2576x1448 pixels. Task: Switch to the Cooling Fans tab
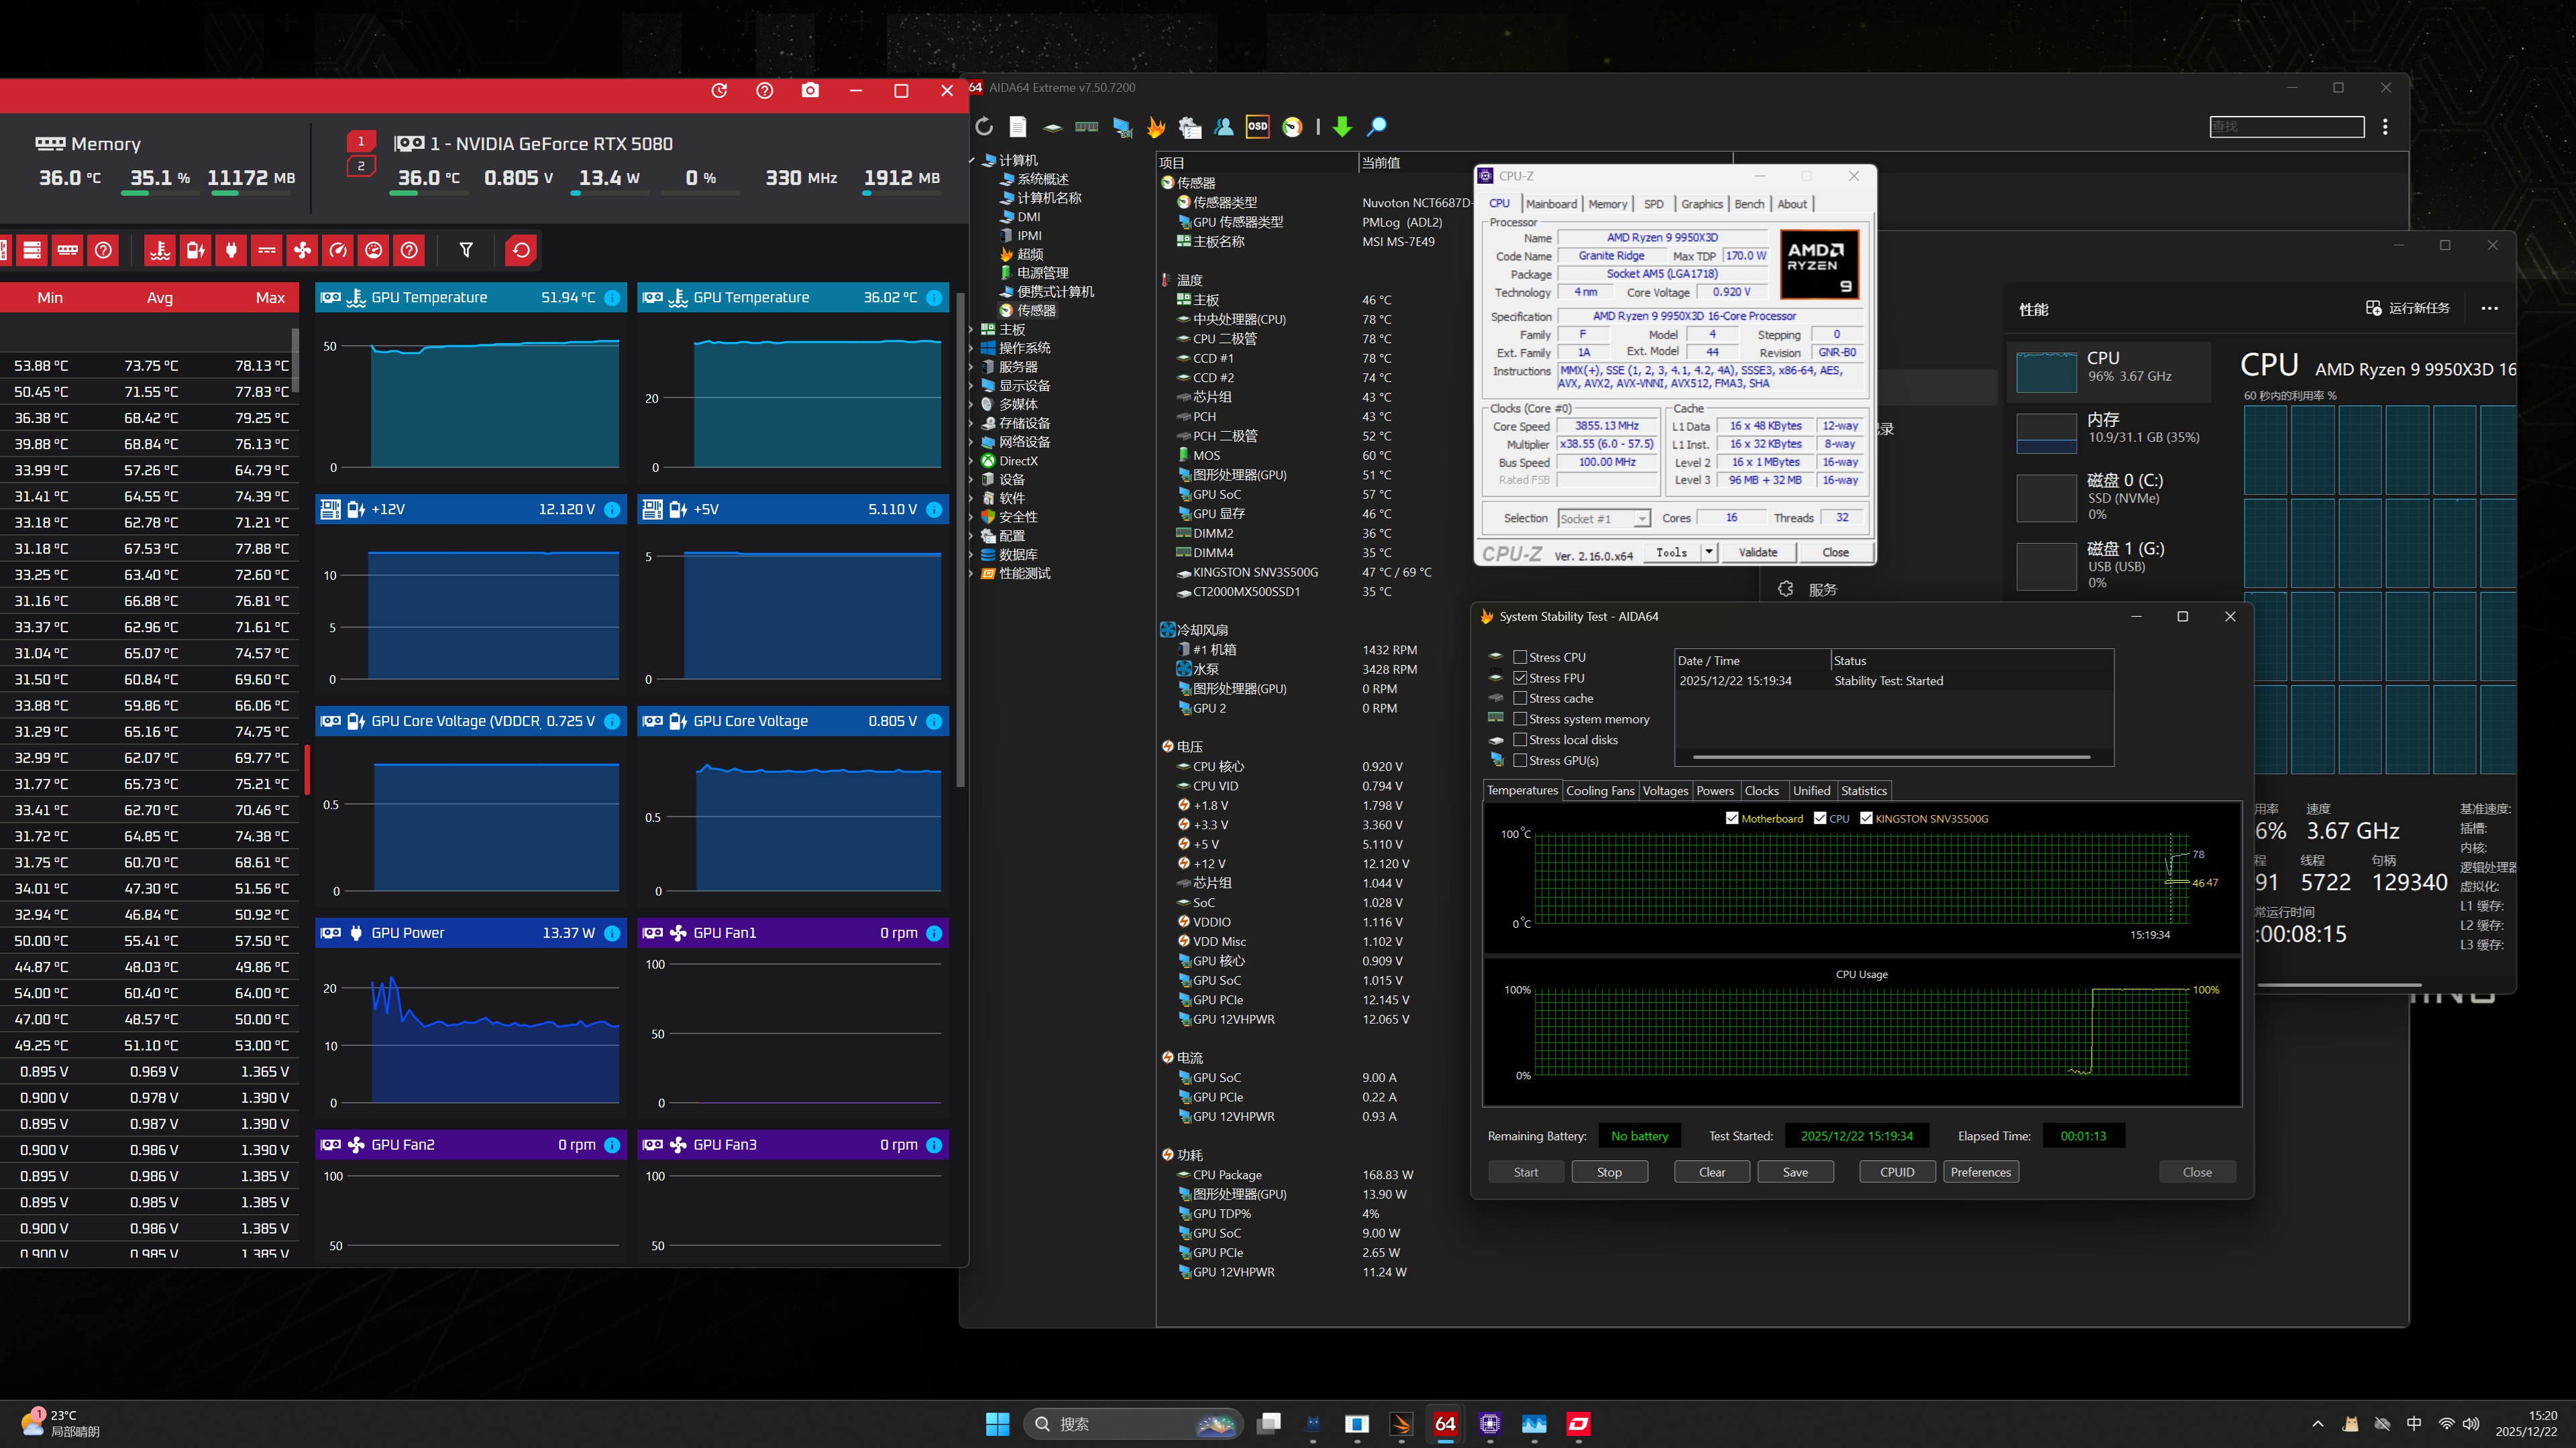coord(1599,790)
